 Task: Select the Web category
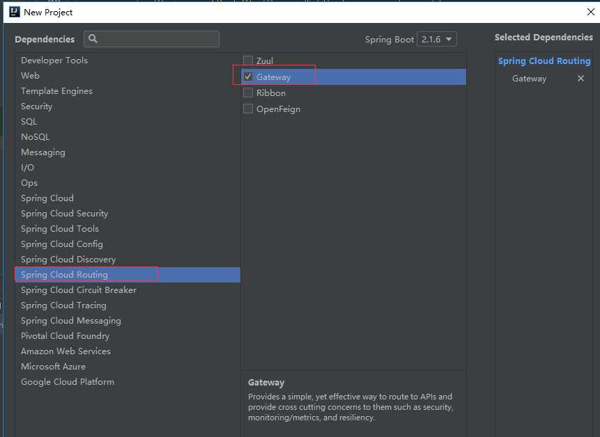coord(128,76)
